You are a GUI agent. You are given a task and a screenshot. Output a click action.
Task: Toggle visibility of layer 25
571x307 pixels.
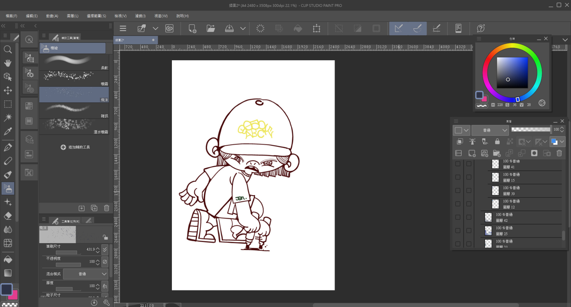coord(458,231)
